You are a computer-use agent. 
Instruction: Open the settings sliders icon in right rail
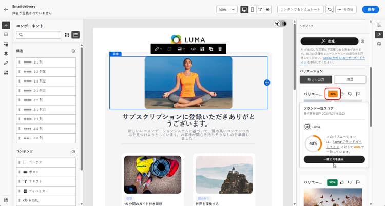coord(379,25)
